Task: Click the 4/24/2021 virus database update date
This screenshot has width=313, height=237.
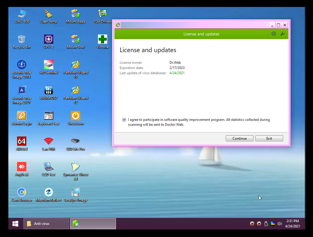Action: pos(177,73)
